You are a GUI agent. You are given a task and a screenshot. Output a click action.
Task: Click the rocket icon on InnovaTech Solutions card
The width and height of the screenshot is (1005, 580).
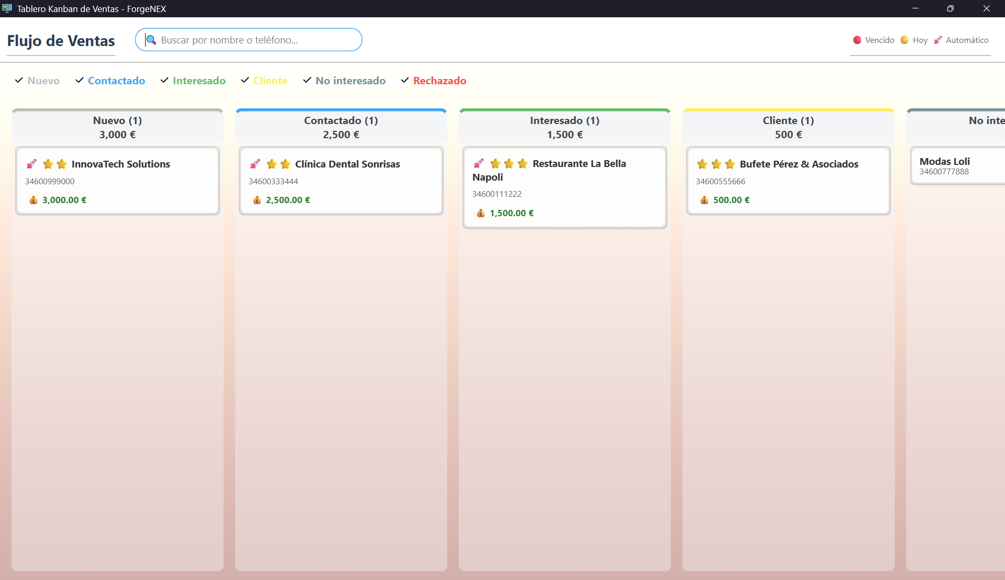(31, 164)
